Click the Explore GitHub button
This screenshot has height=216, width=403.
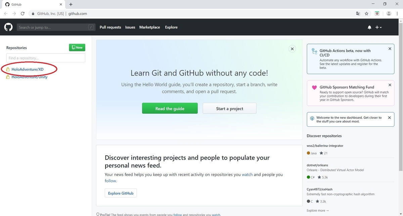point(121,193)
